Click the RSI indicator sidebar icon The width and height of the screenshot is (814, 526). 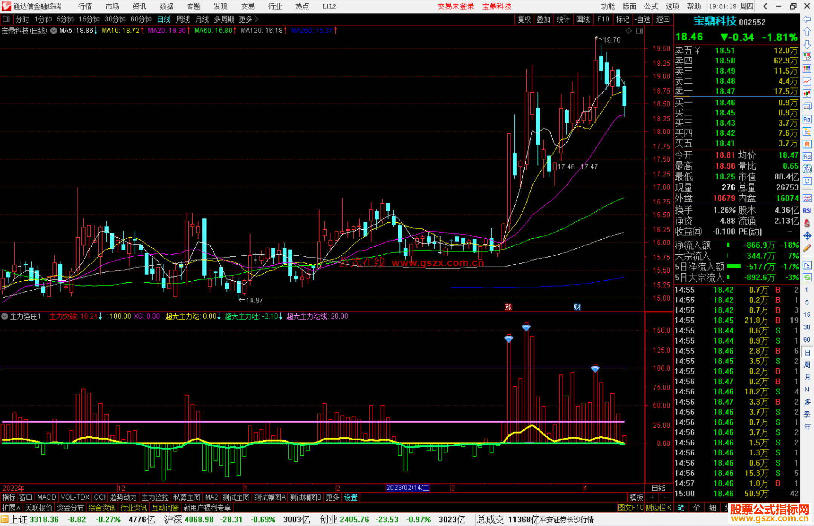pos(807,210)
